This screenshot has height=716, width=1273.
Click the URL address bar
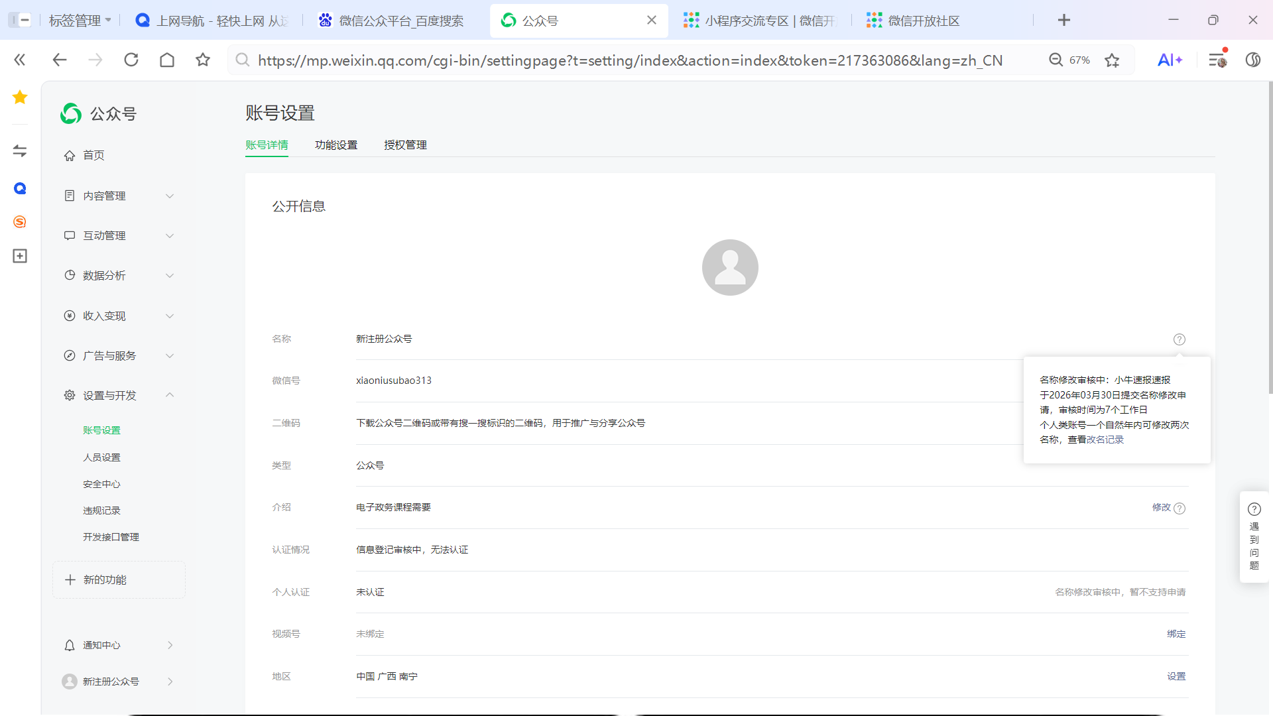pos(630,60)
